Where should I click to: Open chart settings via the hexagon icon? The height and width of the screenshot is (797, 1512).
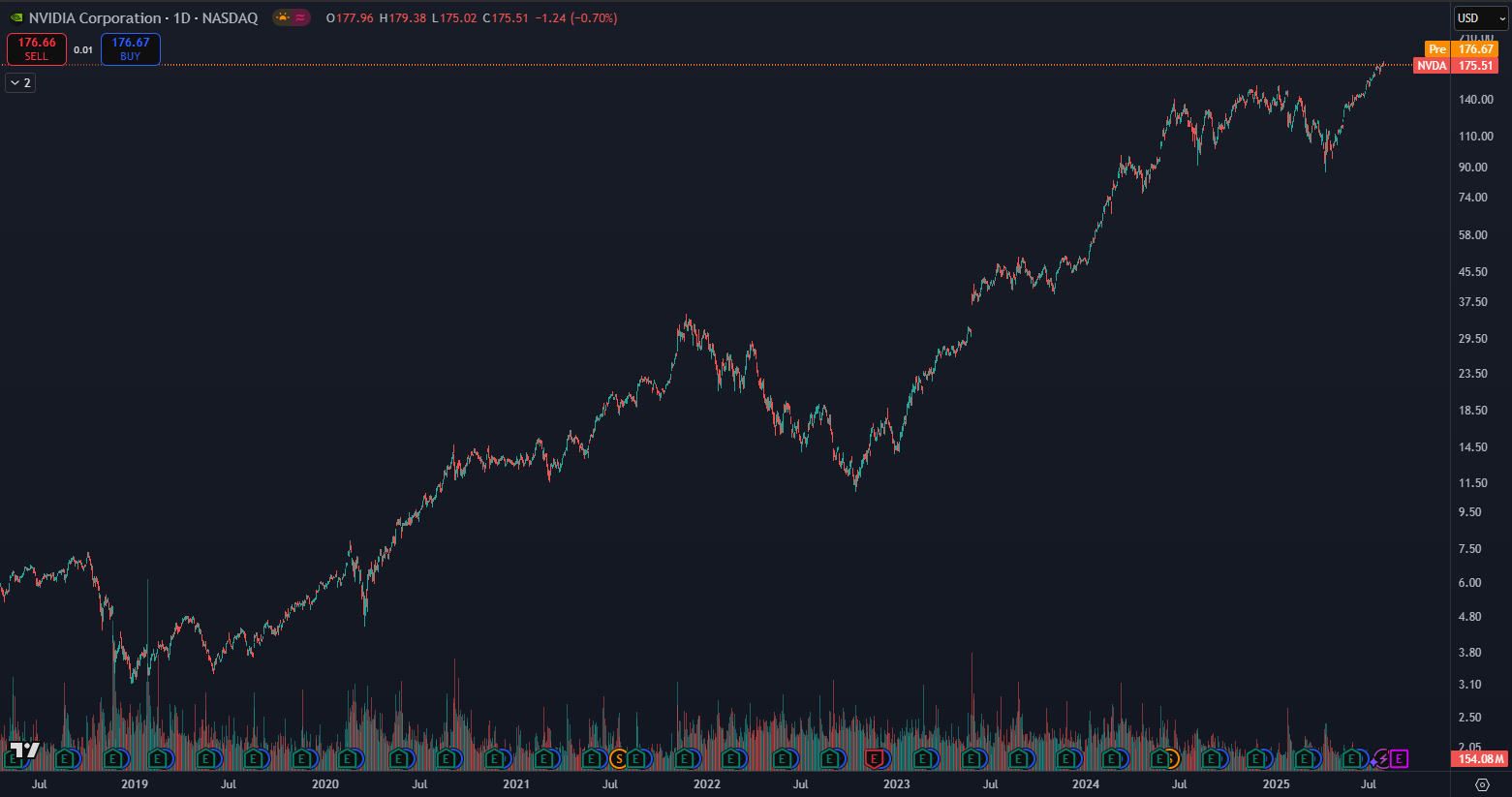tap(1482, 784)
